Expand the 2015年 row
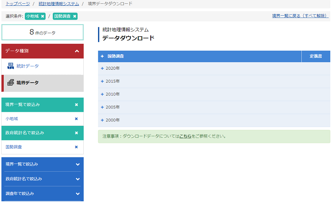Screen dimensions: 332x203 (214, 81)
